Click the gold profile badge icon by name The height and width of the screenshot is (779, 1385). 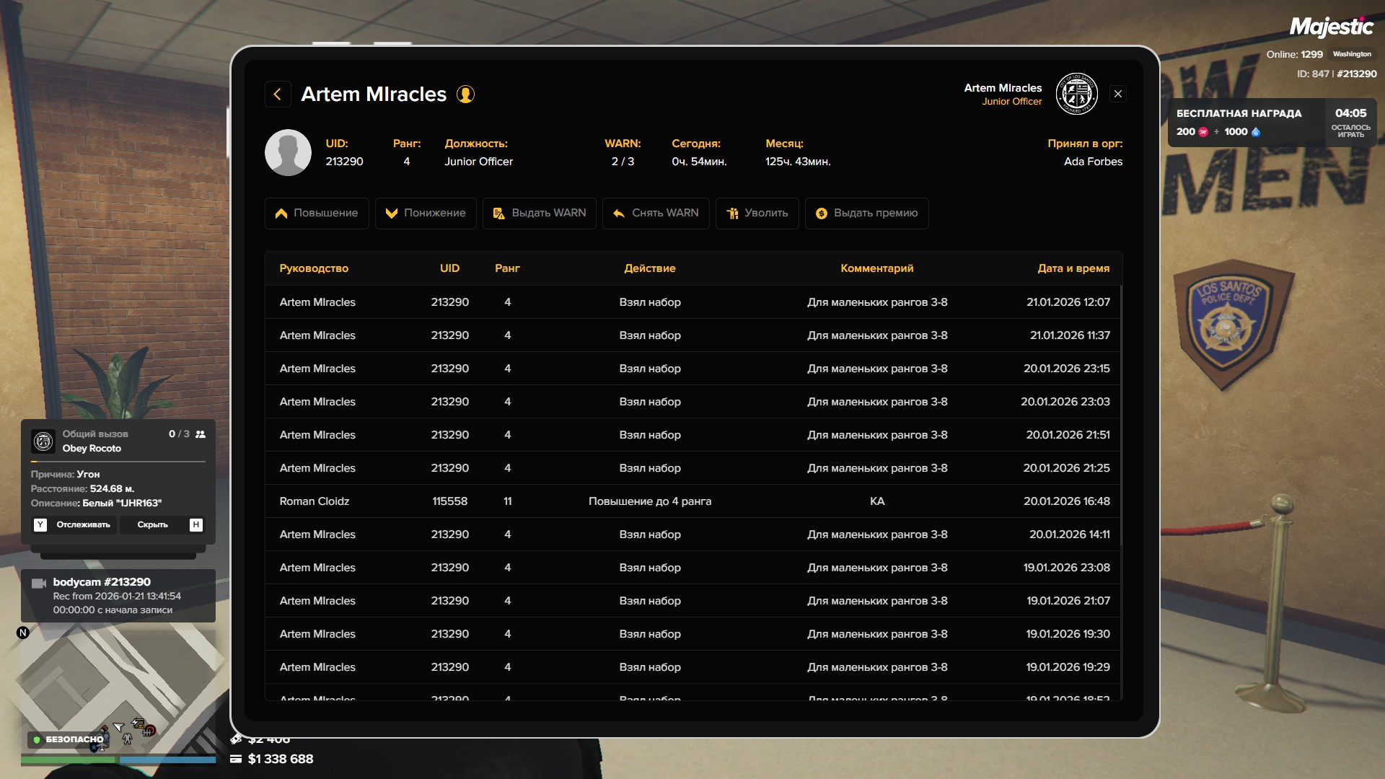point(465,94)
